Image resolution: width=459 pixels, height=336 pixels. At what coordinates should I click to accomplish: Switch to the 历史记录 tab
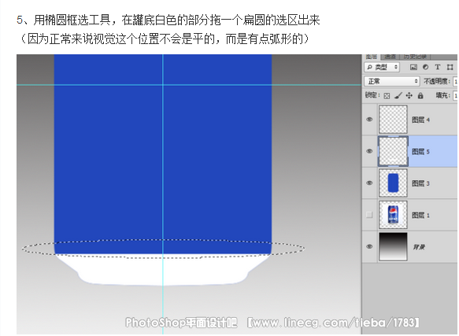[415, 57]
